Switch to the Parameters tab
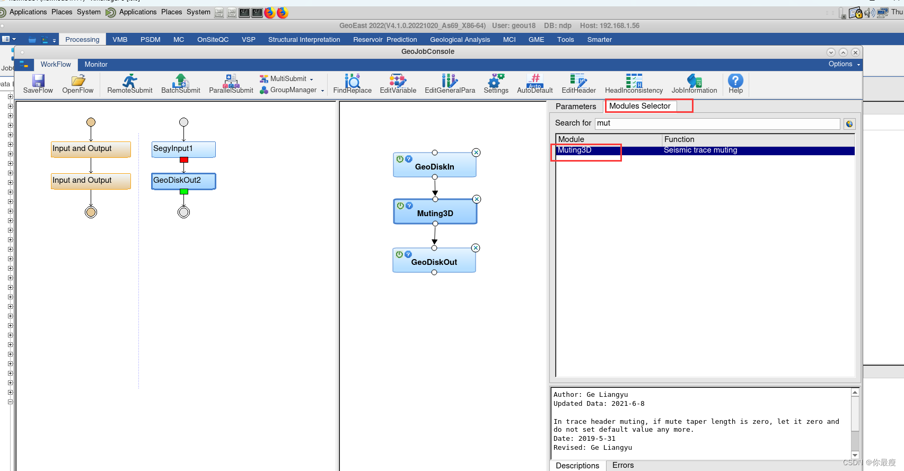This screenshot has height=471, width=904. pos(576,106)
